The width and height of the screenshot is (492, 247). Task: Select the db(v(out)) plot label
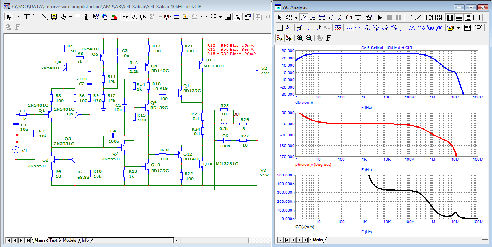pos(304,102)
